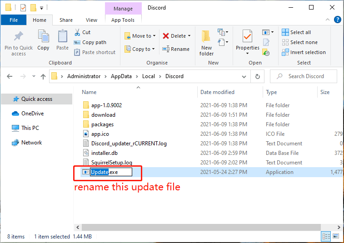The width and height of the screenshot is (344, 243).
Task: Expand the address bar history dropdown
Action: click(x=244, y=77)
